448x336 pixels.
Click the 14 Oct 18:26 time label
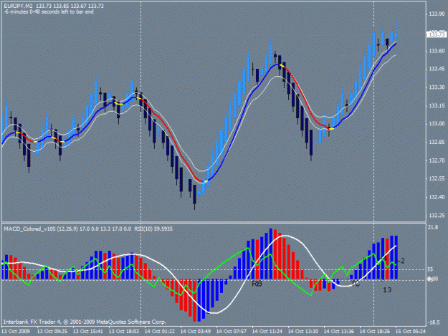375,332
